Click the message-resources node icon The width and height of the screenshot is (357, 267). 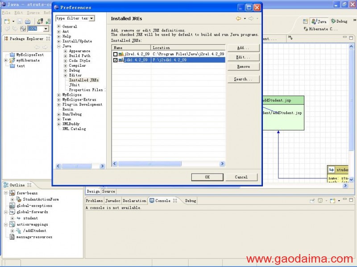point(12,237)
